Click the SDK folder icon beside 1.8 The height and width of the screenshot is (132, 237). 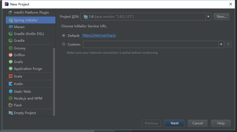tap(86, 17)
